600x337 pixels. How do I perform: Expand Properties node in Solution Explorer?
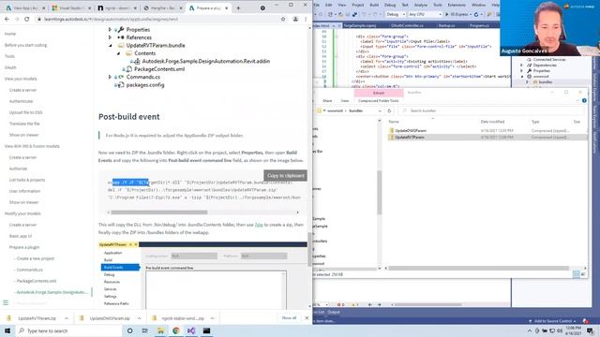point(521,71)
